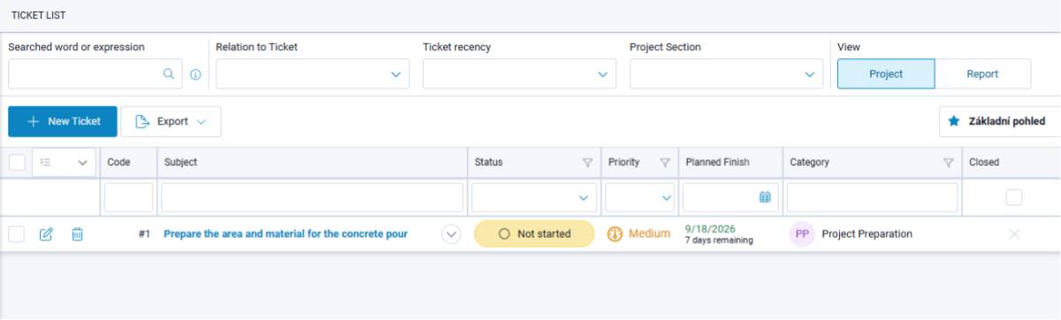Open the Ticket recency dropdown
Viewport: 1061px width, 320px height.
(x=520, y=74)
